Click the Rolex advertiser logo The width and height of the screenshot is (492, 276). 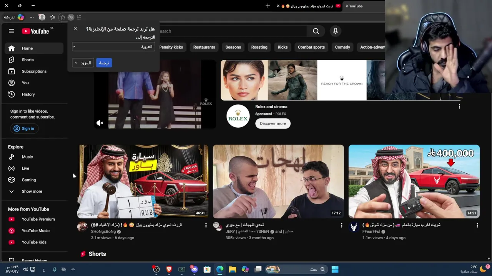[x=238, y=116]
